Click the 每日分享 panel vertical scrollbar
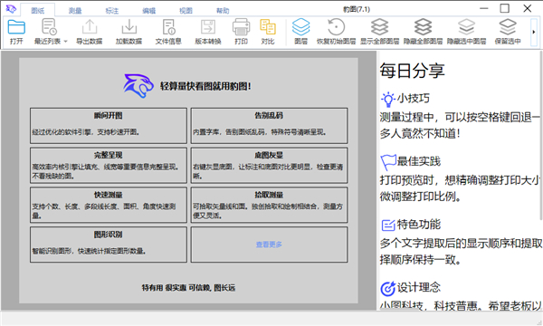 [540, 135]
